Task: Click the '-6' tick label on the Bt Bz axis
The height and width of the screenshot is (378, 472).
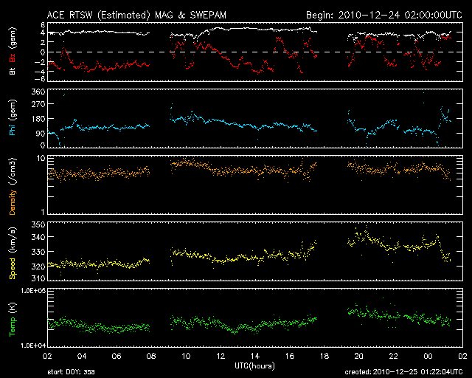Action: tap(41, 79)
